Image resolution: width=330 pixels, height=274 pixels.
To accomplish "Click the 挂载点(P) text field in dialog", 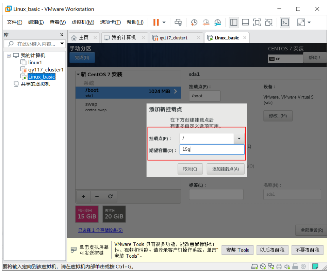I will (207, 139).
